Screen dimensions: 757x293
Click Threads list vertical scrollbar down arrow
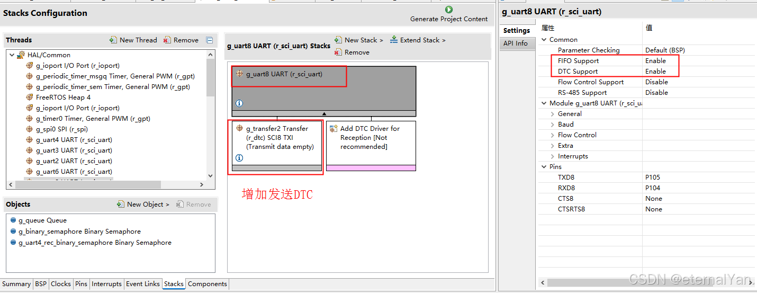coord(210,175)
